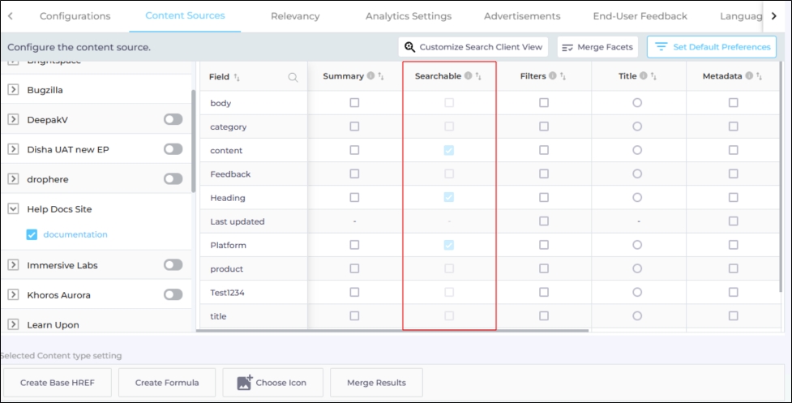Click the info icon next to Summary
Image resolution: width=792 pixels, height=403 pixels.
[370, 76]
